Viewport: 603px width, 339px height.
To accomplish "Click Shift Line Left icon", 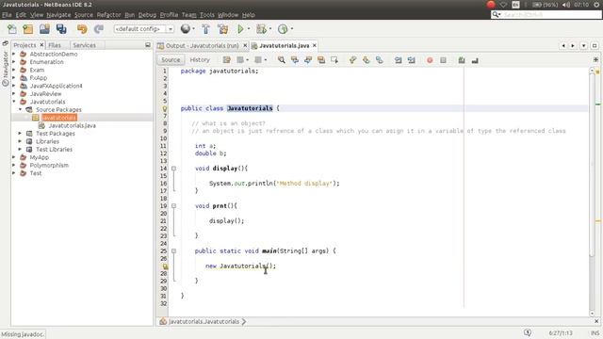I will [x=398, y=60].
